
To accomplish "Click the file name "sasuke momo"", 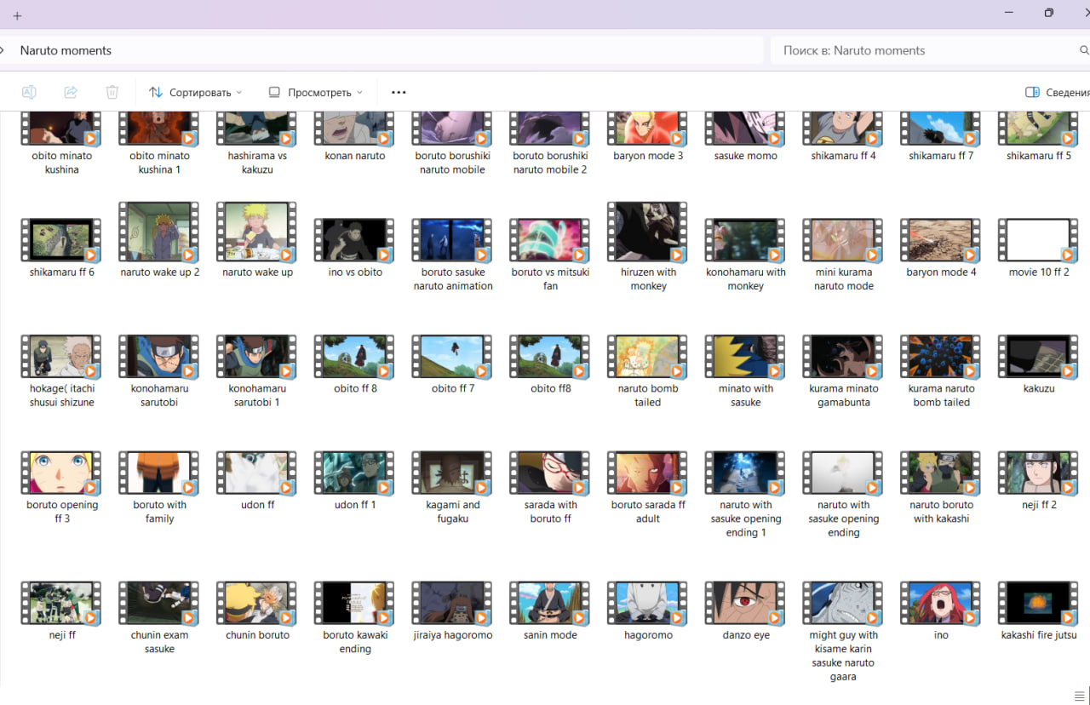I will tap(745, 156).
